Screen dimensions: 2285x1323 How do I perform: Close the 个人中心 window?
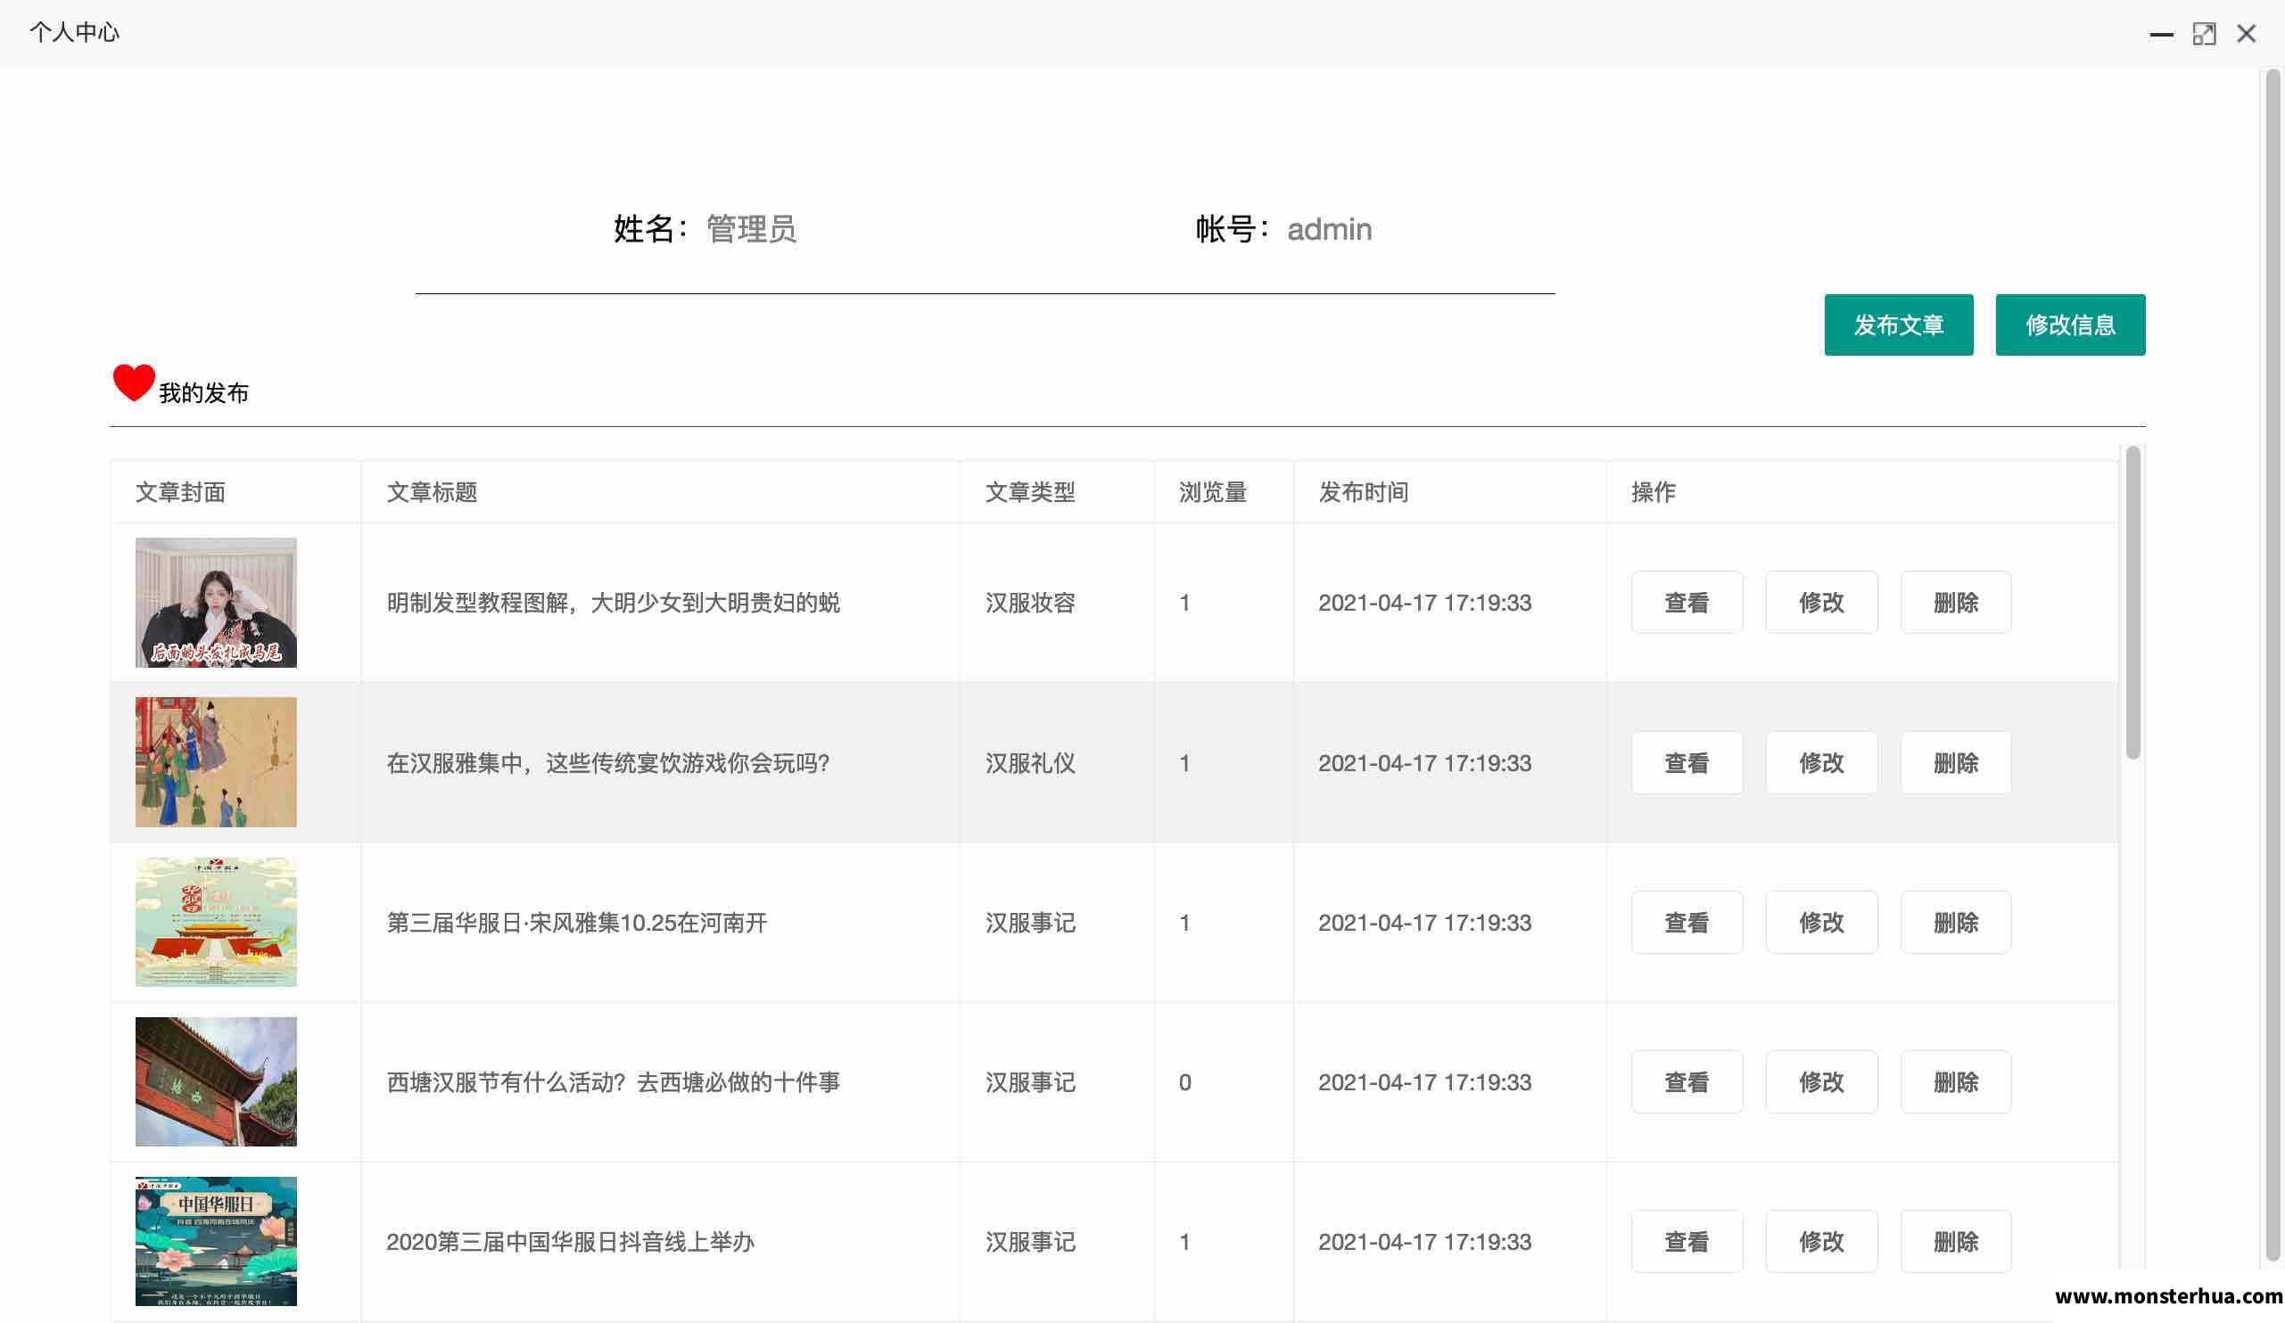(2246, 34)
